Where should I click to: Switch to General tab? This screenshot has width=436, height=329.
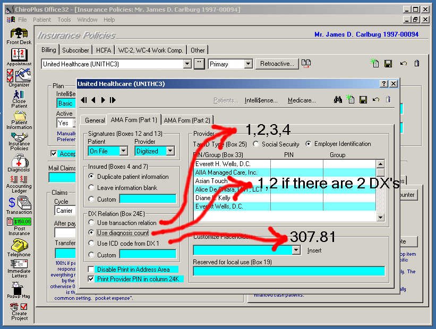click(95, 120)
